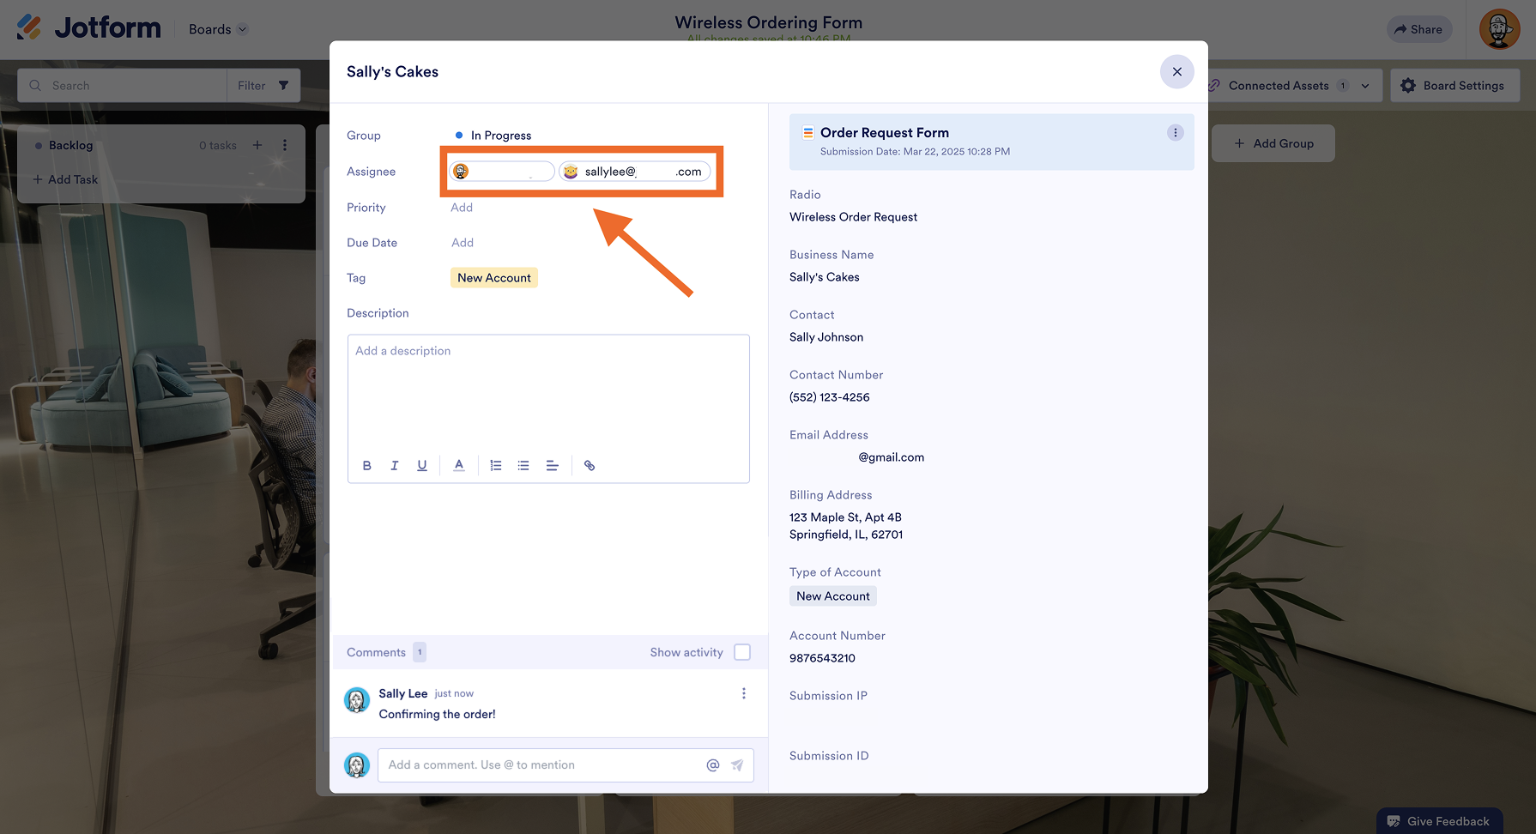This screenshot has height=834, width=1536.
Task: Click your avatar beside the comment box
Action: 357,764
